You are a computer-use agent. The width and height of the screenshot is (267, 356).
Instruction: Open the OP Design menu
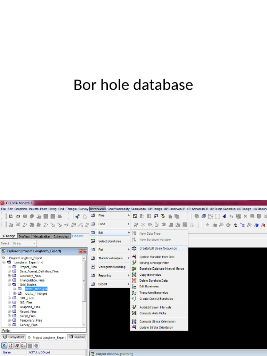coord(155,209)
